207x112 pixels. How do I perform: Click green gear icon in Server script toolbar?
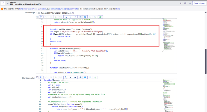[x=100, y=17]
